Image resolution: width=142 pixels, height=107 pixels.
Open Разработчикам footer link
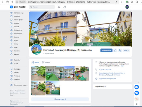(20, 91)
